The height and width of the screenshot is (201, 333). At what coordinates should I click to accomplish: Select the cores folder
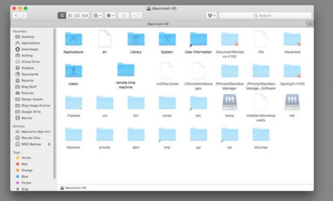pyautogui.click(x=167, y=103)
